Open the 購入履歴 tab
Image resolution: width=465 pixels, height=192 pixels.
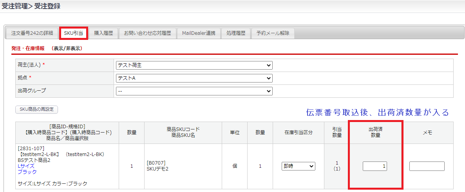click(x=103, y=33)
